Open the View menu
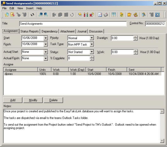This screenshot has height=147, width=167. point(20,8)
